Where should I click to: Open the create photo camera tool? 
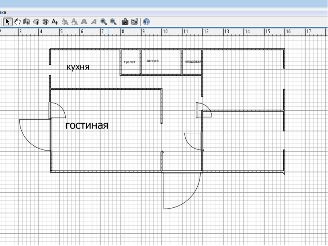[x=125, y=21]
